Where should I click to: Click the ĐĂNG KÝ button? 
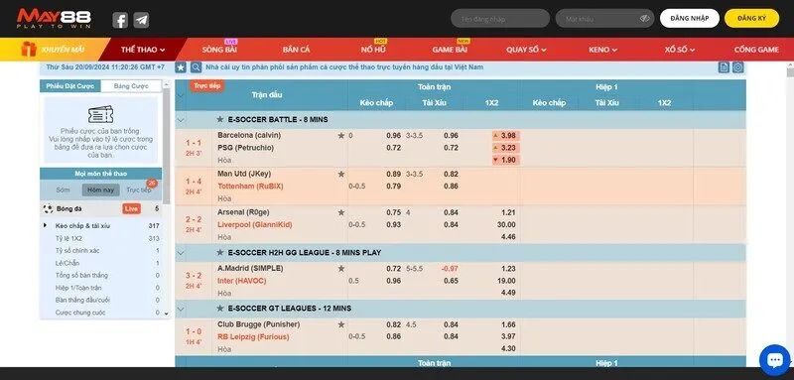tap(751, 18)
